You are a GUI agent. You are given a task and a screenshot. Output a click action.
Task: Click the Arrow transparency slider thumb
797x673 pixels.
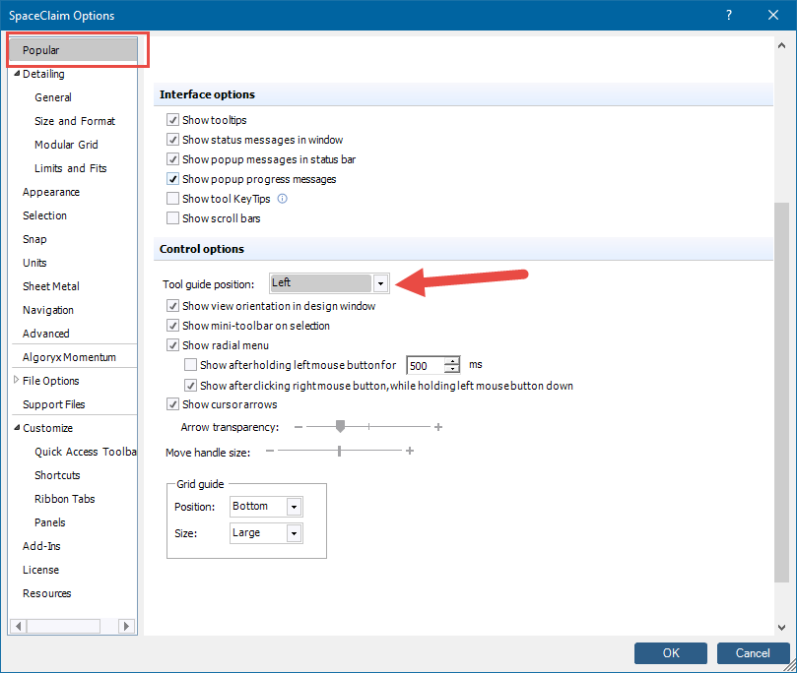click(340, 426)
